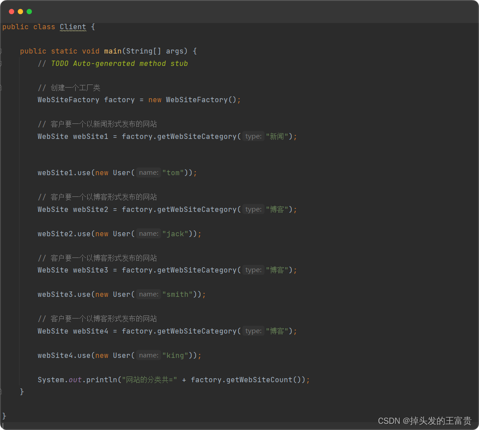Click the TODO Auto-generated method stub comment
Viewport: 479px width, 430px height.
click(x=113, y=63)
